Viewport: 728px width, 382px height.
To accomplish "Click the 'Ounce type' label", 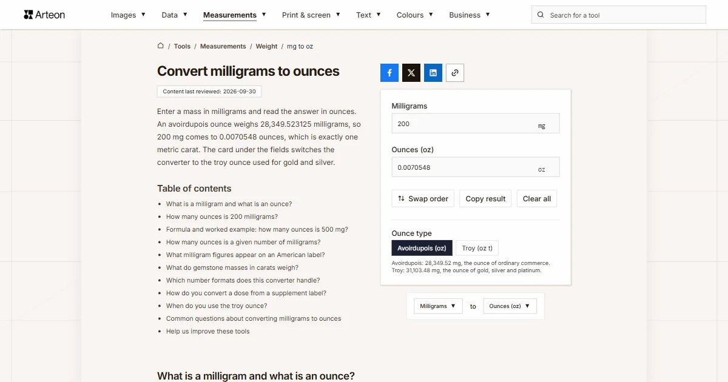I will tap(412, 233).
